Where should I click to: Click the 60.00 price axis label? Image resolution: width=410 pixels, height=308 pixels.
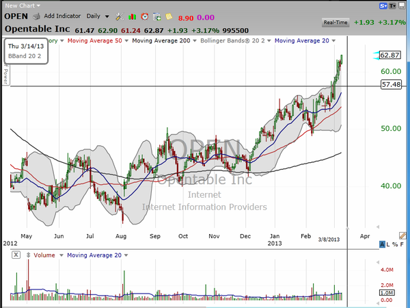tap(391, 71)
